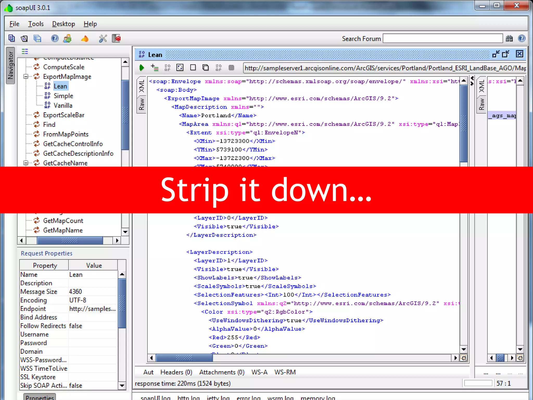Collapse the GetCacheName tree node
The height and width of the screenshot is (400, 533).
click(x=26, y=163)
